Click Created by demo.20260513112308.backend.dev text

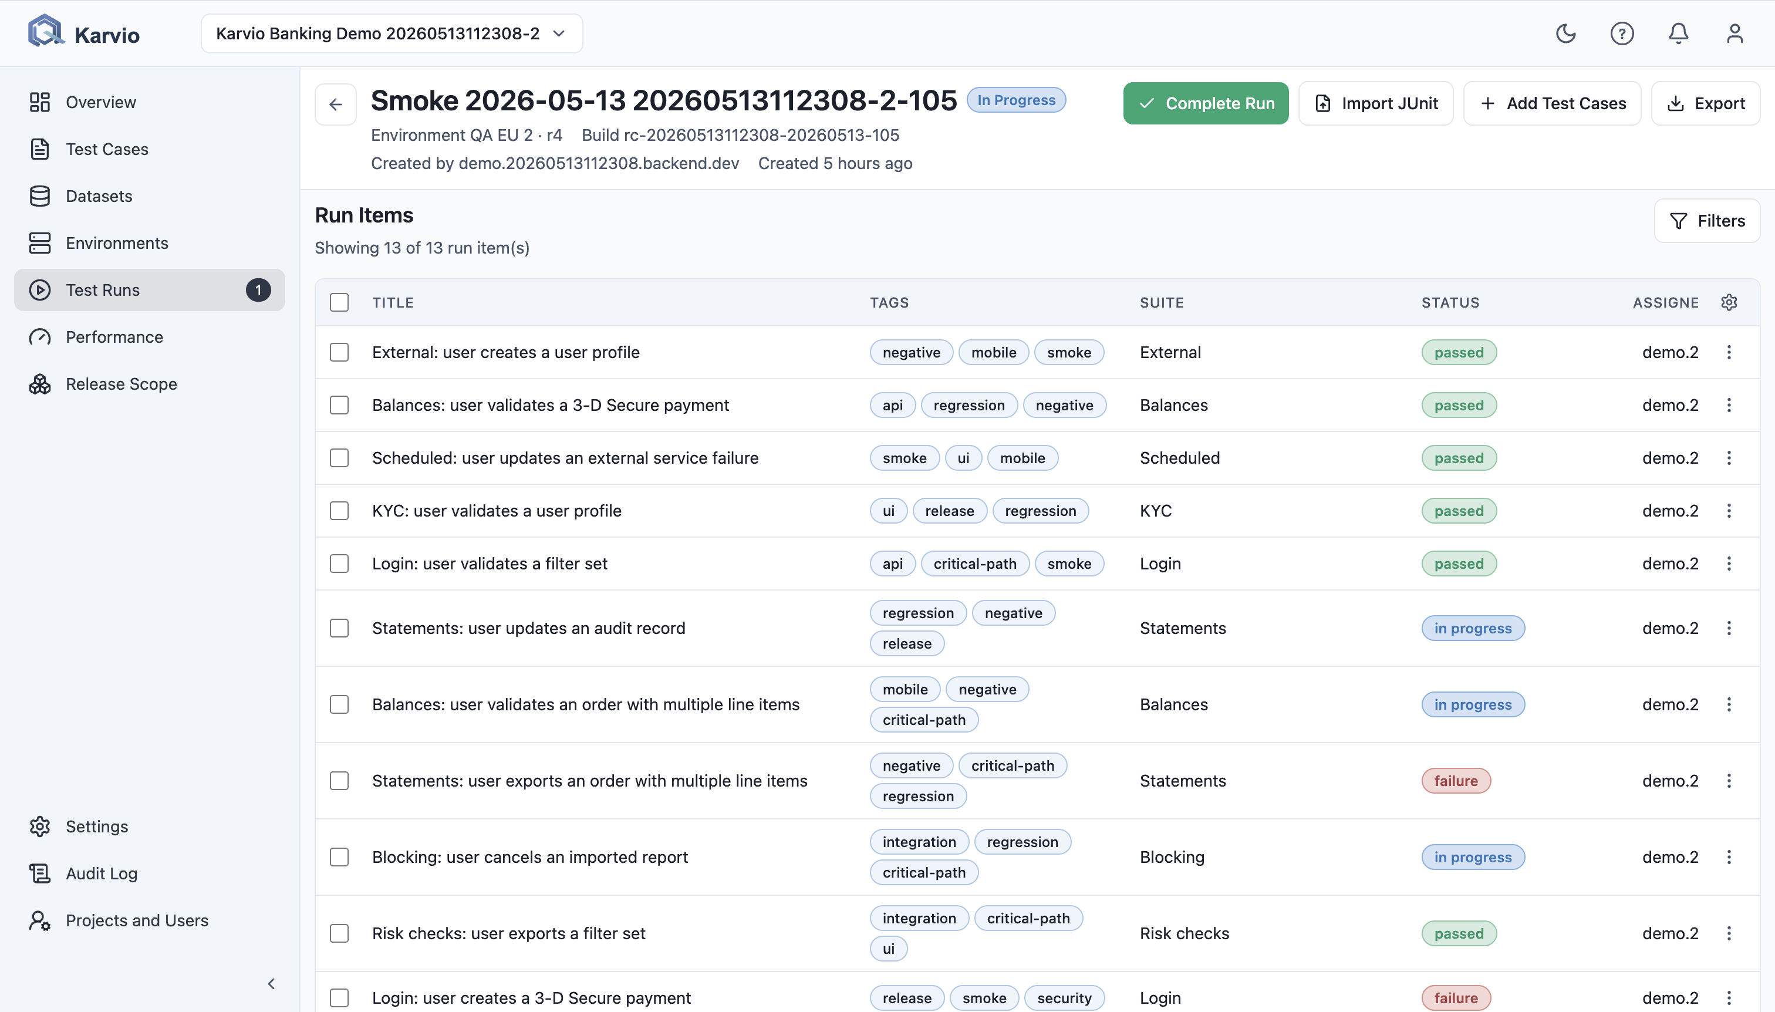pos(555,163)
